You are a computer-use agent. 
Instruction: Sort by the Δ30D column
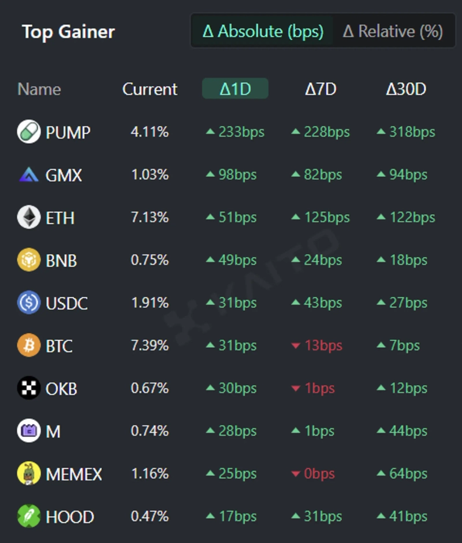coord(406,89)
